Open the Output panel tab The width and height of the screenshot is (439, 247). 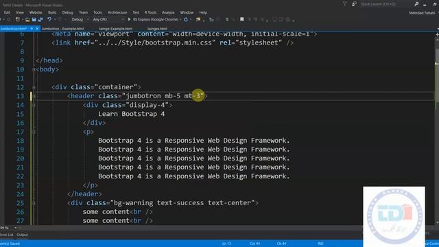(x=22, y=235)
